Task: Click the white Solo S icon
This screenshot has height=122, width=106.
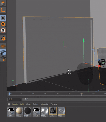Action: pyautogui.click(x=3, y=30)
